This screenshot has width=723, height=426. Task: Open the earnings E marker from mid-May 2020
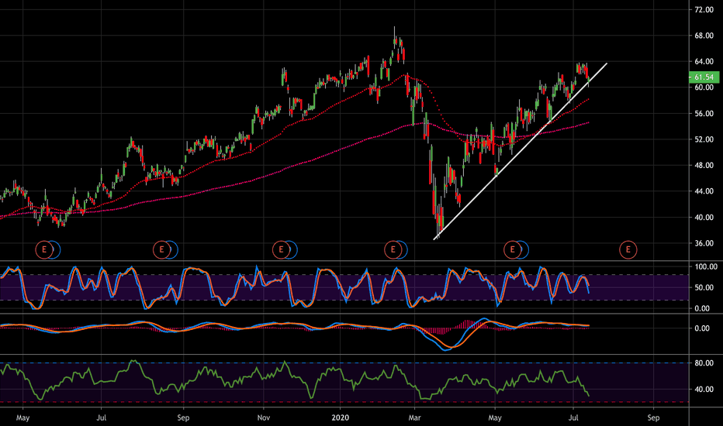click(x=512, y=250)
